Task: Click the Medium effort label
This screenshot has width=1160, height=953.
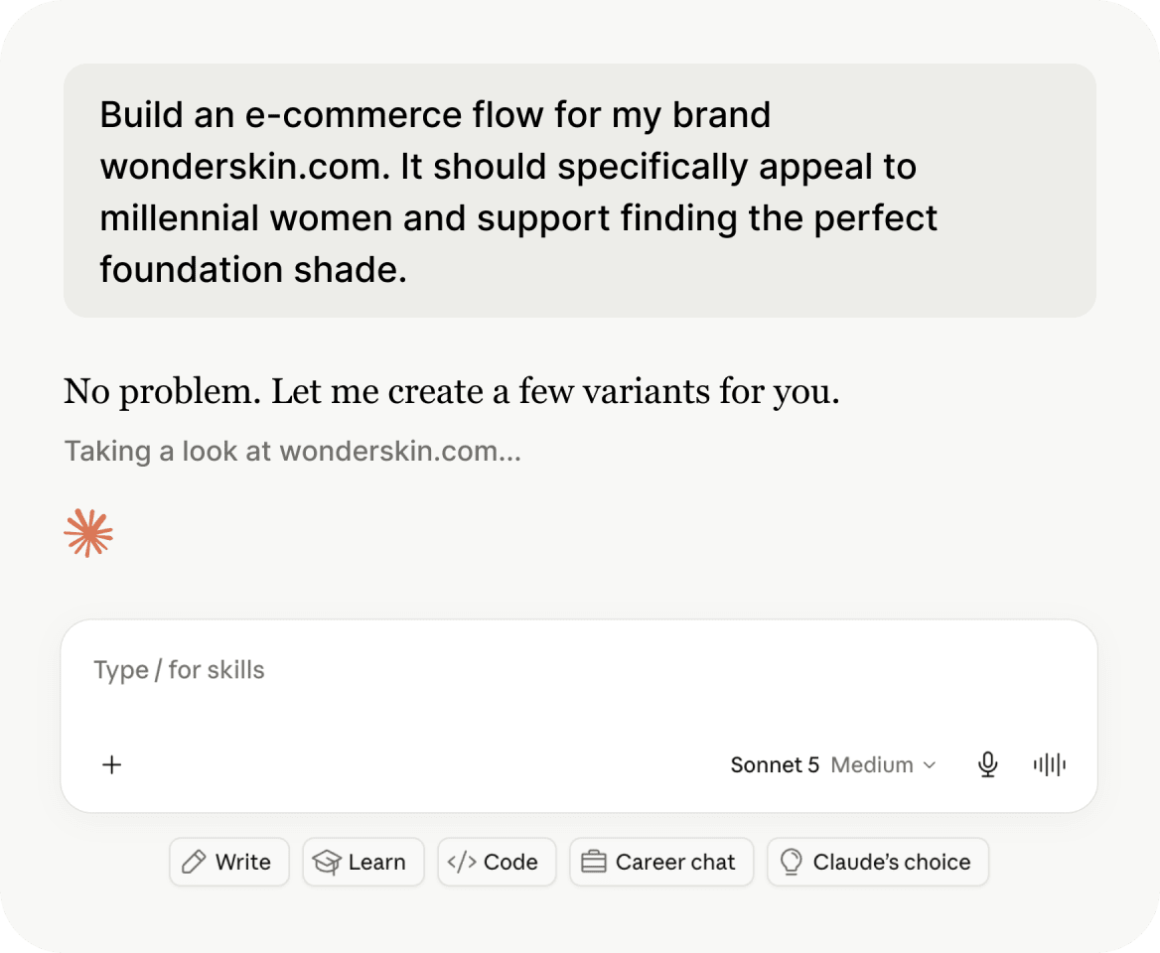Action: [871, 764]
